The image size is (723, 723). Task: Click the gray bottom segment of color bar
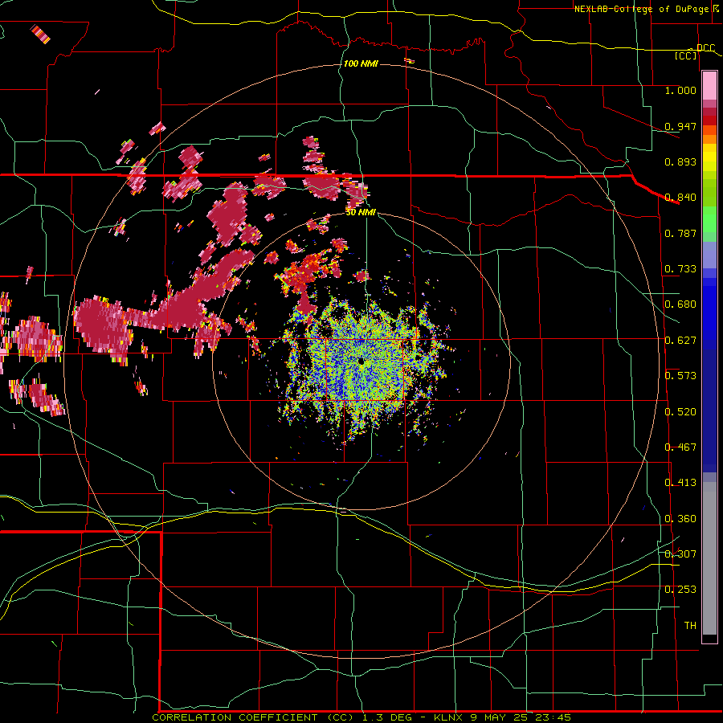click(709, 558)
